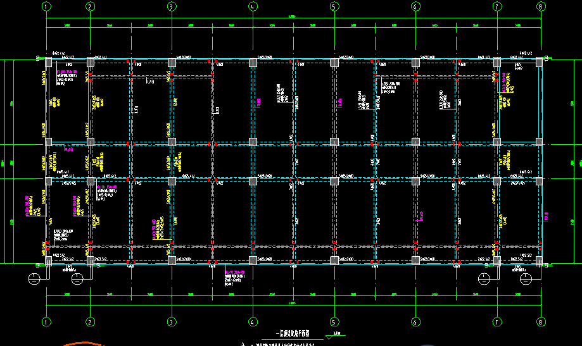582x346 pixels.
Task: Pick the axis 3 bubble above the plan
Action: pos(172,6)
